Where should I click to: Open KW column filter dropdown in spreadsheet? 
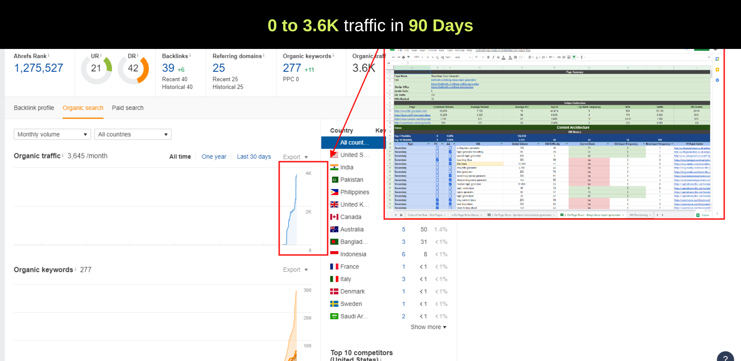point(501,144)
